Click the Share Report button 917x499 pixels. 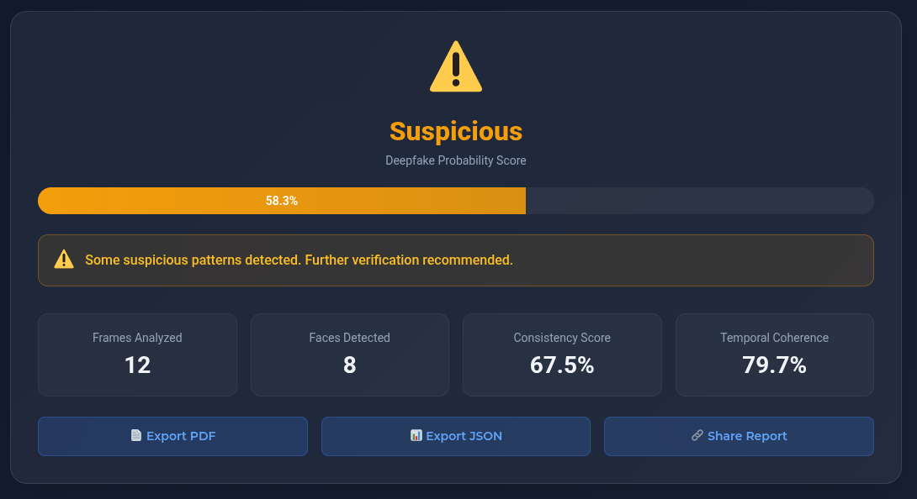tap(738, 435)
